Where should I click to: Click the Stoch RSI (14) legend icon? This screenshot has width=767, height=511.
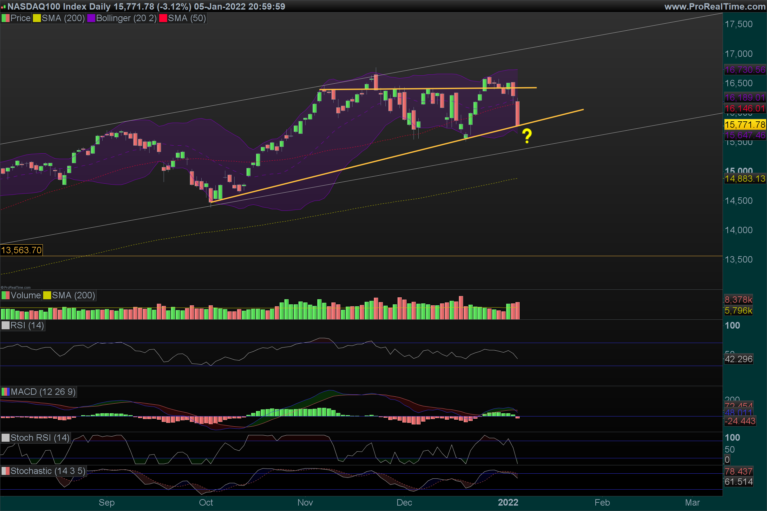tap(5, 438)
